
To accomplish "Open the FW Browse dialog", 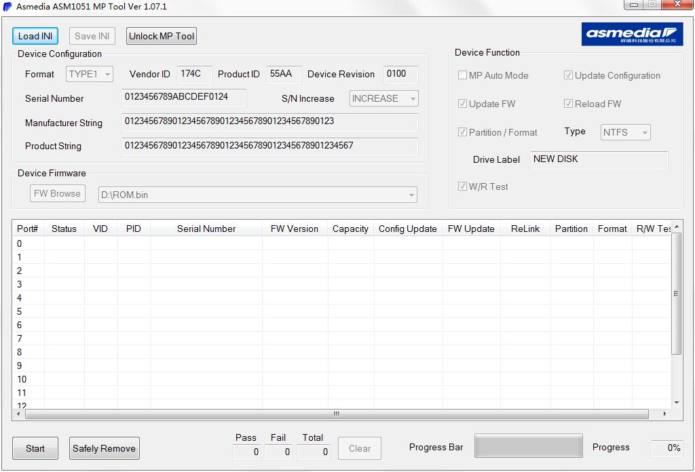I will tap(57, 193).
